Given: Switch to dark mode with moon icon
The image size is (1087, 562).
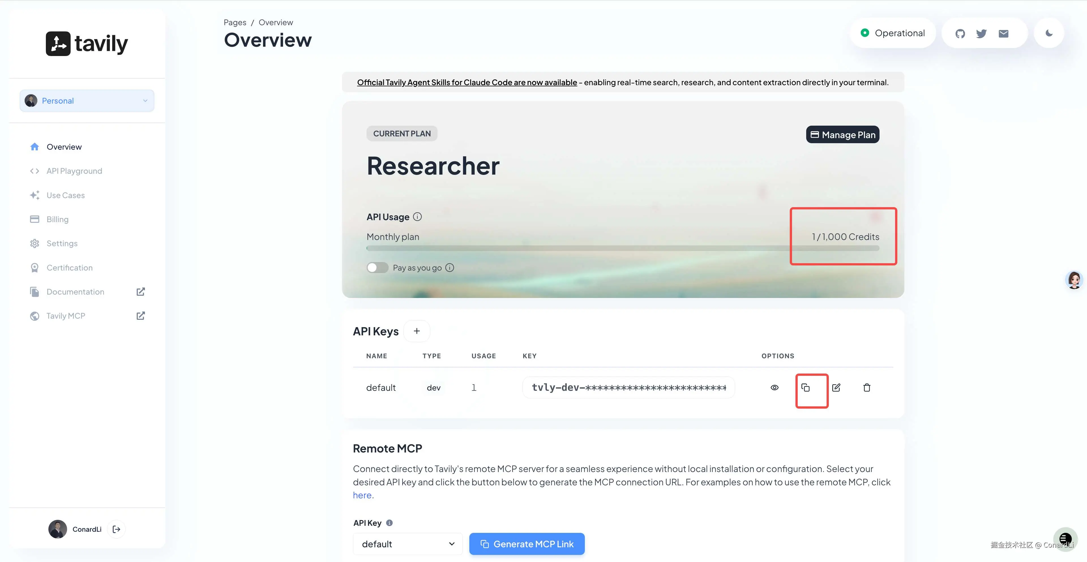Looking at the screenshot, I should [1049, 33].
